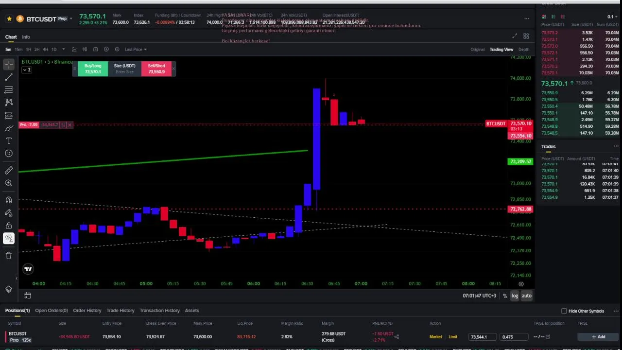Click the Sell/Short button
The height and width of the screenshot is (350, 622).
tap(156, 69)
